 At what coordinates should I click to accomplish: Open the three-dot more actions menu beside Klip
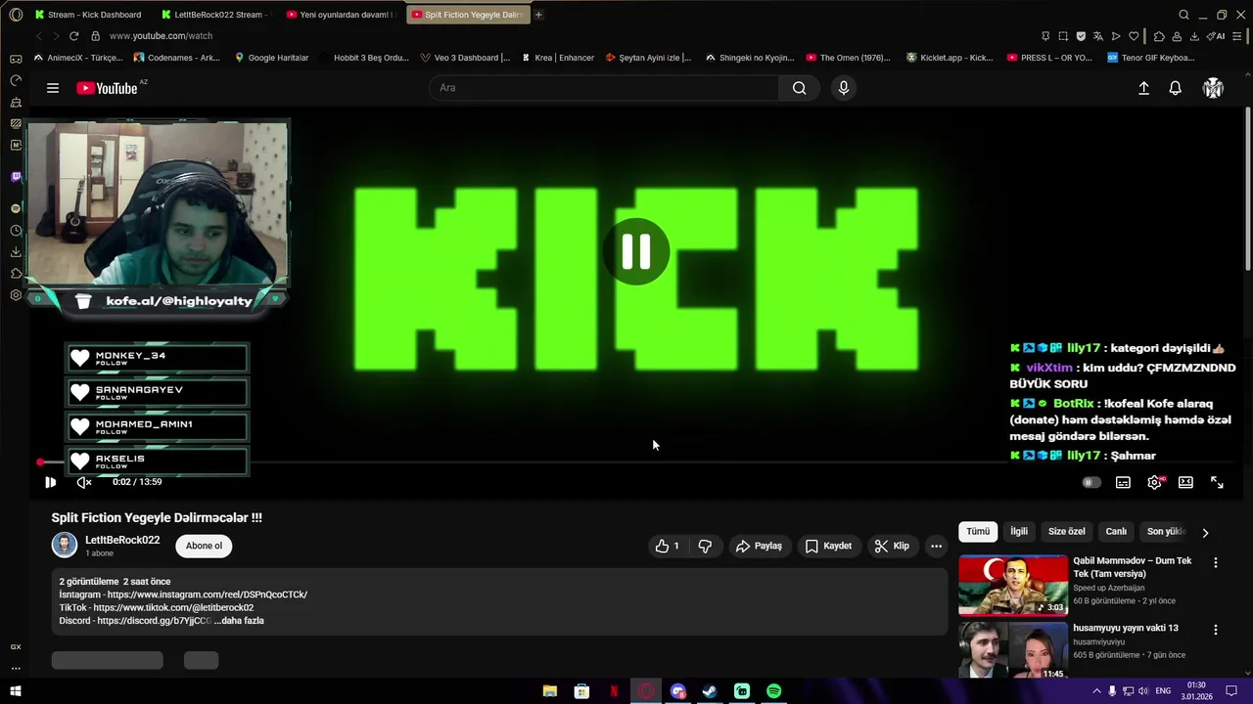coord(936,546)
